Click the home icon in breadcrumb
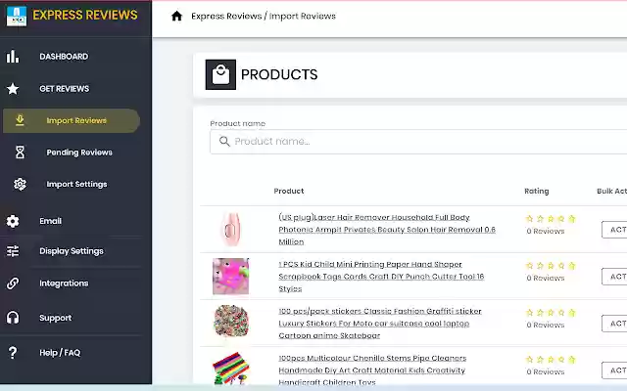 pyautogui.click(x=176, y=16)
